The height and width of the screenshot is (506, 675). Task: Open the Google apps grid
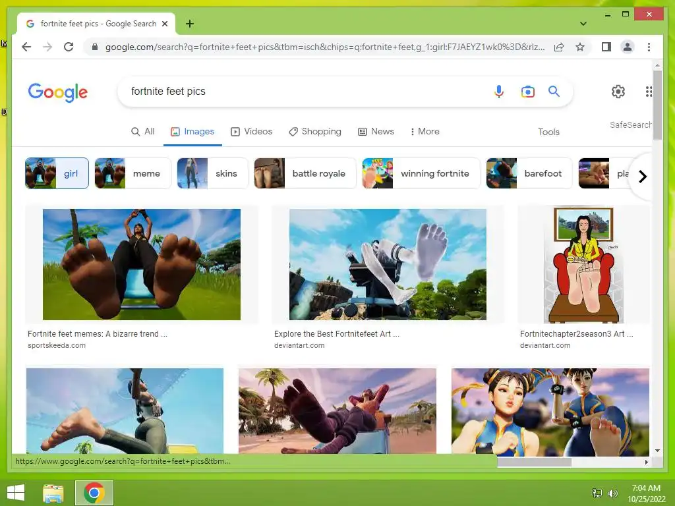click(649, 91)
